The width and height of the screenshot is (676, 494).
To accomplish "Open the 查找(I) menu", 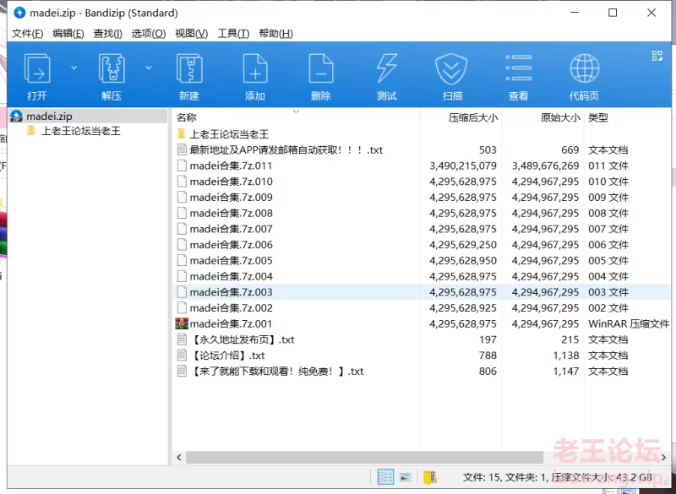I will click(108, 34).
